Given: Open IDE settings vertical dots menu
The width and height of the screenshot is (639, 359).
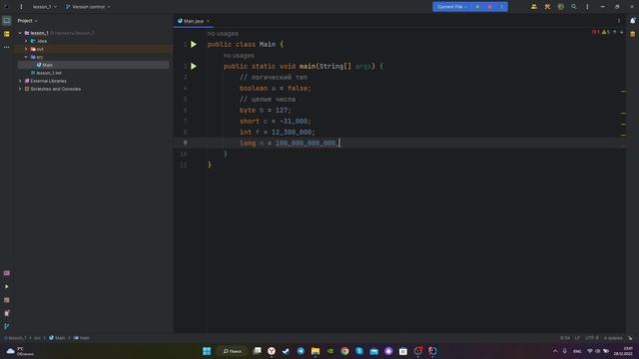Looking at the screenshot, I should coord(587,7).
